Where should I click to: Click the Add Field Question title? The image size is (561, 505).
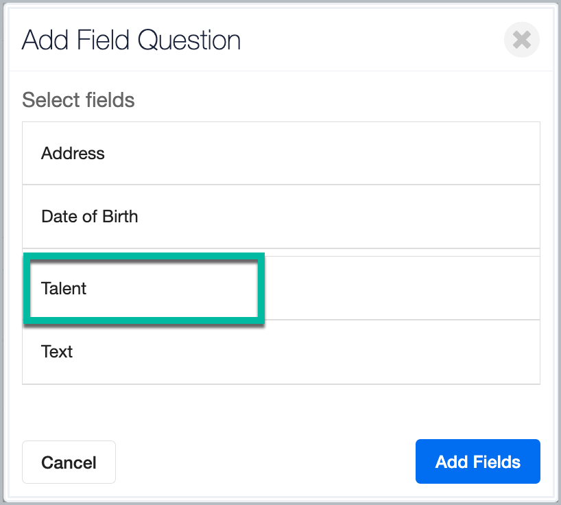pos(131,40)
